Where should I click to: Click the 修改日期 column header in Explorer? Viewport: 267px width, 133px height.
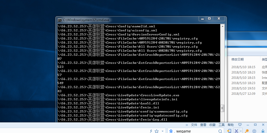[238, 59]
